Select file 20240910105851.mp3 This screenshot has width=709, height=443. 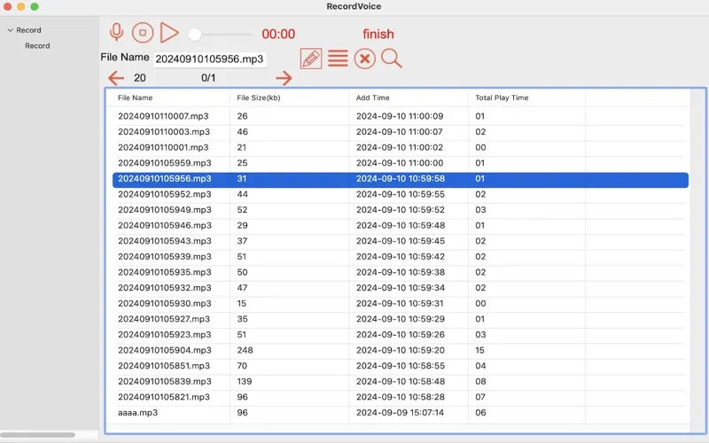coord(164,366)
